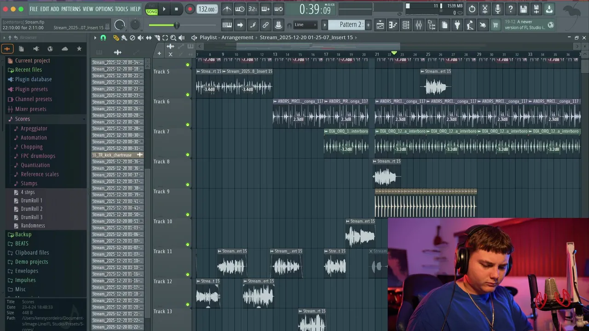
Task: Add a new pattern with plus button
Action: click(x=369, y=25)
